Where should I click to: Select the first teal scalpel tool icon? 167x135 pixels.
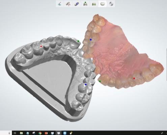point(60,4)
